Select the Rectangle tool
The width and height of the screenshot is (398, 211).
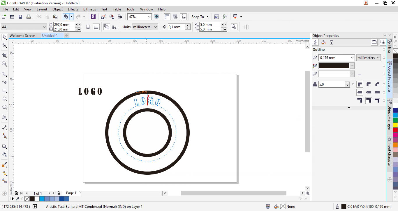pyautogui.click(x=4, y=91)
